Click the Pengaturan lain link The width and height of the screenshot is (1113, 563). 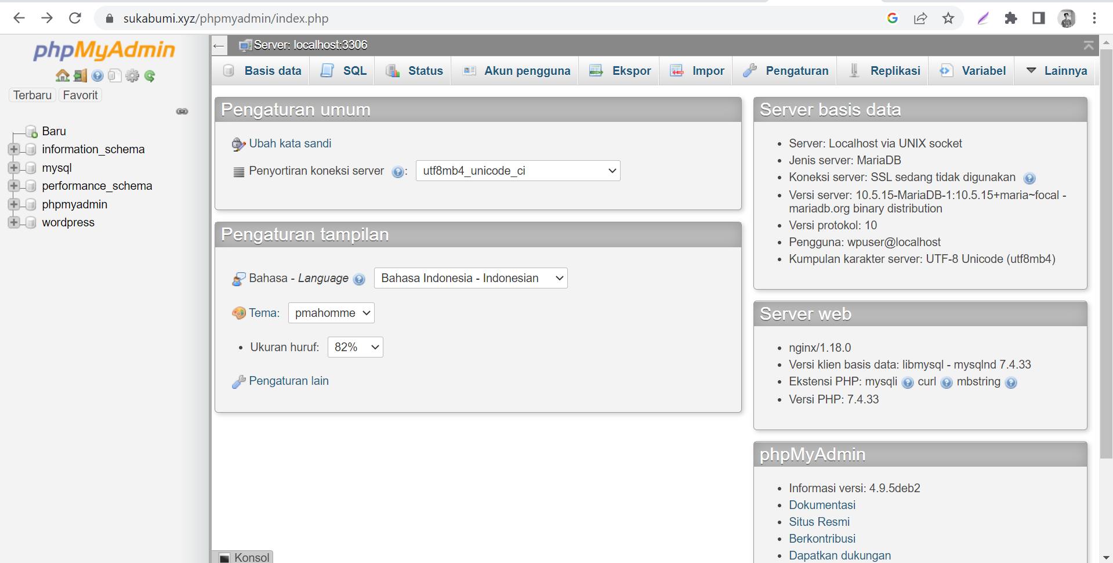pos(289,381)
